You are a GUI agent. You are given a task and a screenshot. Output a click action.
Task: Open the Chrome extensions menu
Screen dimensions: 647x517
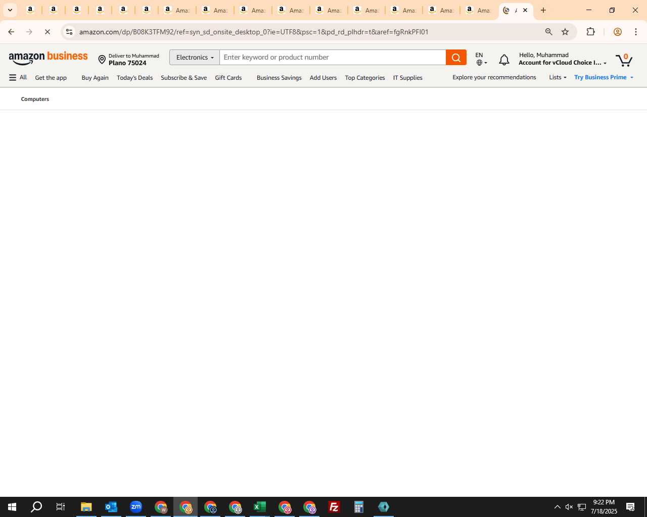(x=590, y=32)
